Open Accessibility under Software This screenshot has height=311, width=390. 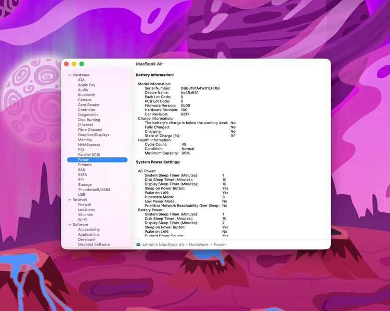[89, 229]
